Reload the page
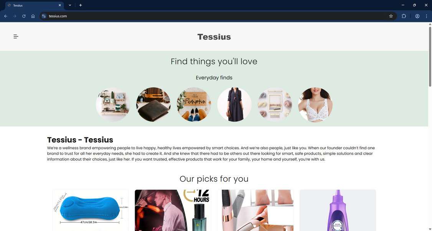432x231 pixels. click(24, 16)
